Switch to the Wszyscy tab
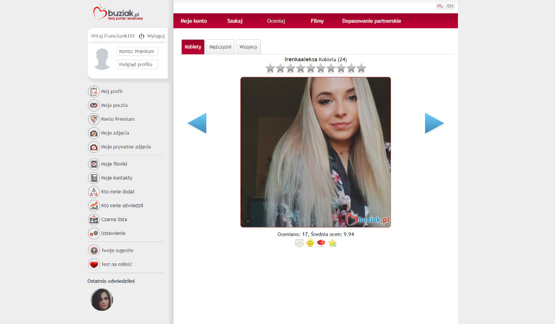555x324 pixels. click(x=248, y=47)
